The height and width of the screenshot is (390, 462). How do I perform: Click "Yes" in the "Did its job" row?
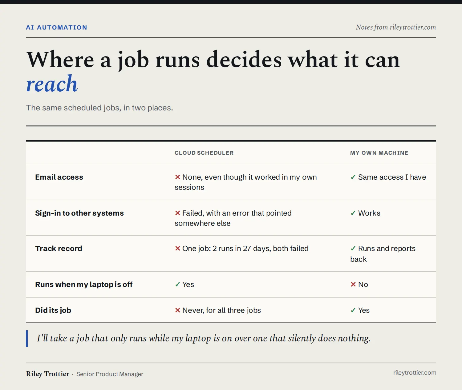(364, 310)
